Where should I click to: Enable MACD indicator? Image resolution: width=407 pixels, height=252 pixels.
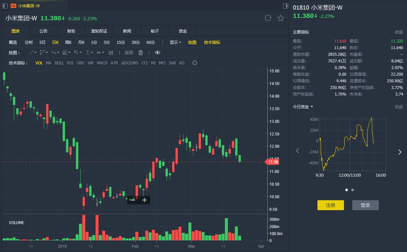[x=102, y=63]
